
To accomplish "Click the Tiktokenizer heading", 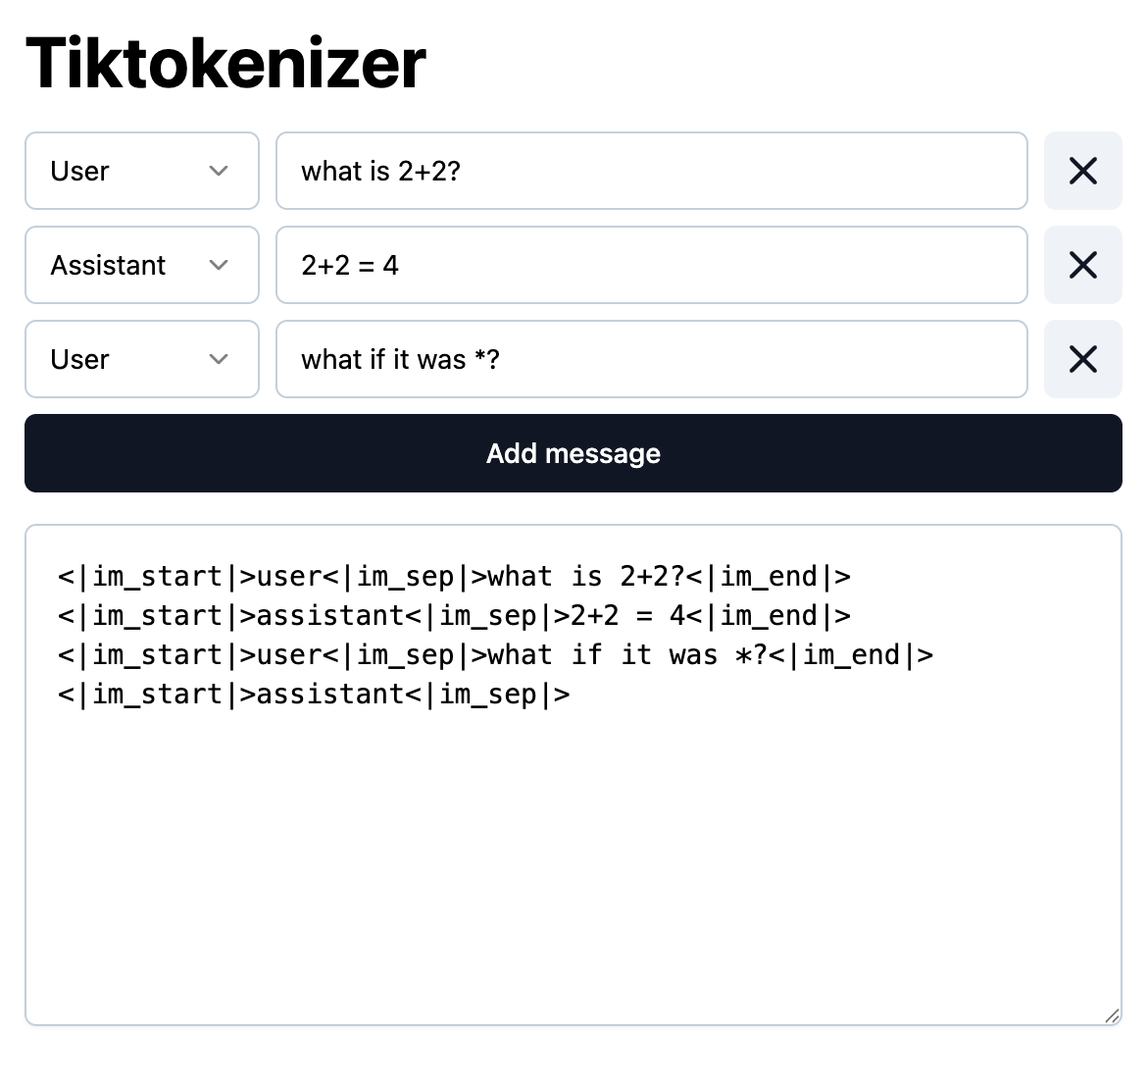I will click(225, 64).
